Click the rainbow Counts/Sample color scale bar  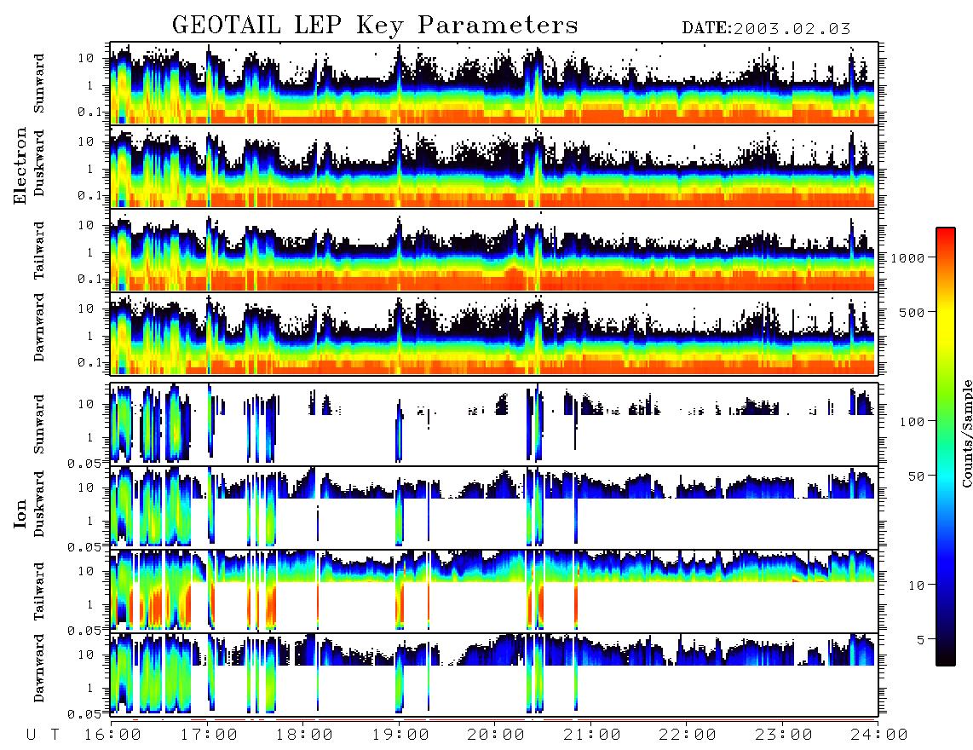click(x=945, y=447)
